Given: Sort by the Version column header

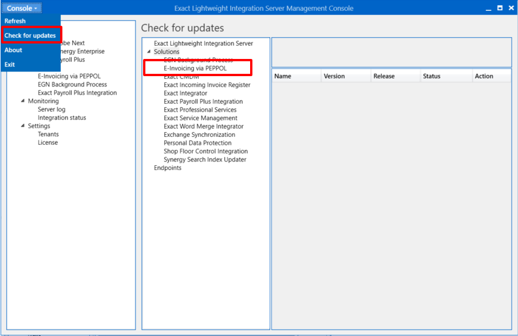Looking at the screenshot, I should point(346,76).
